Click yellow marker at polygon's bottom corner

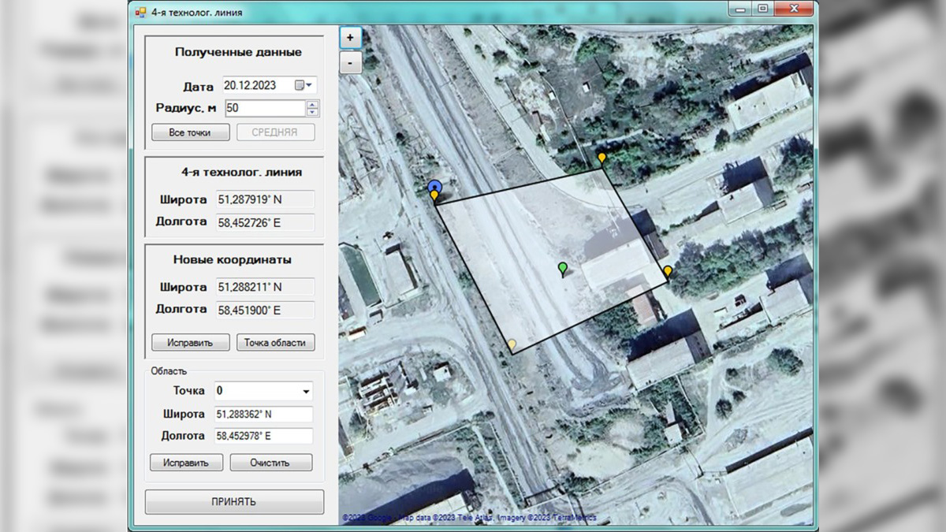coord(512,344)
